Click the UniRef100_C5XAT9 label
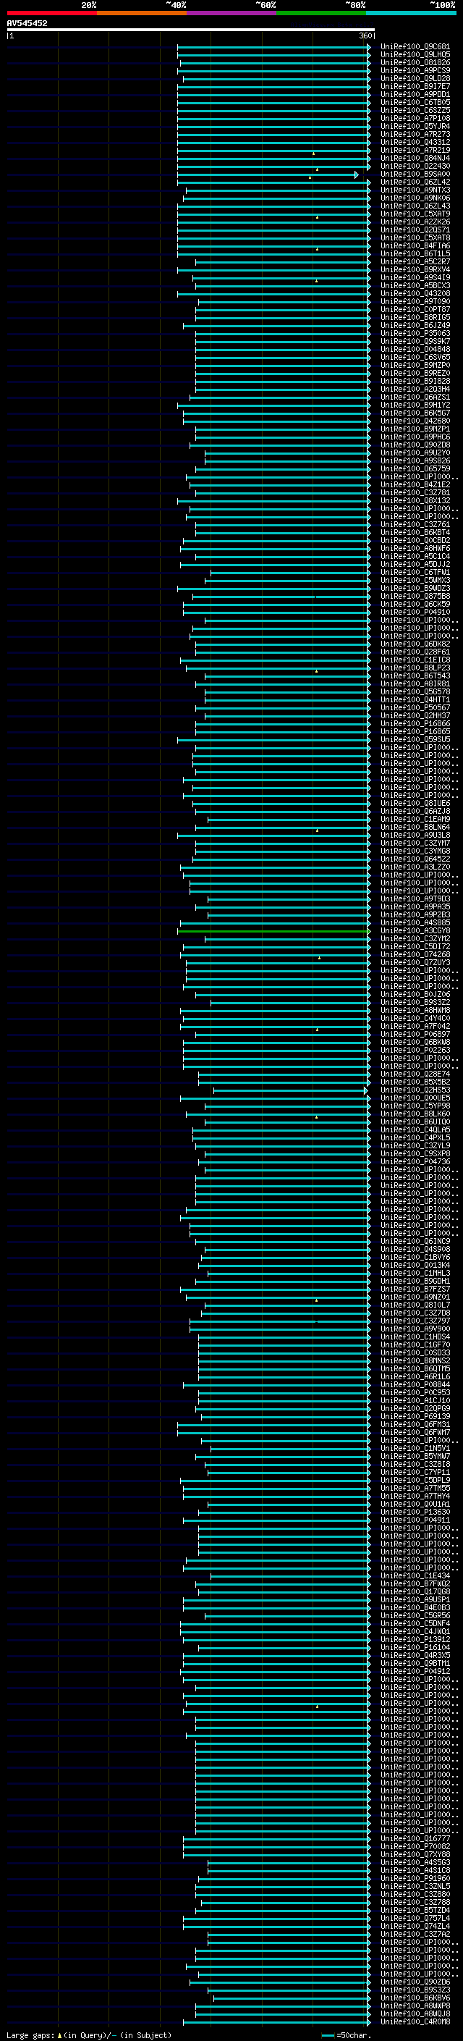Image resolution: width=463 pixels, height=2041 pixels. click(x=415, y=214)
